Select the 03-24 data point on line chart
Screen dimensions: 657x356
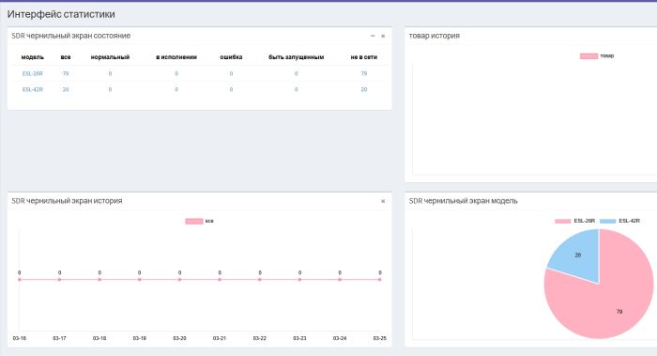point(340,279)
